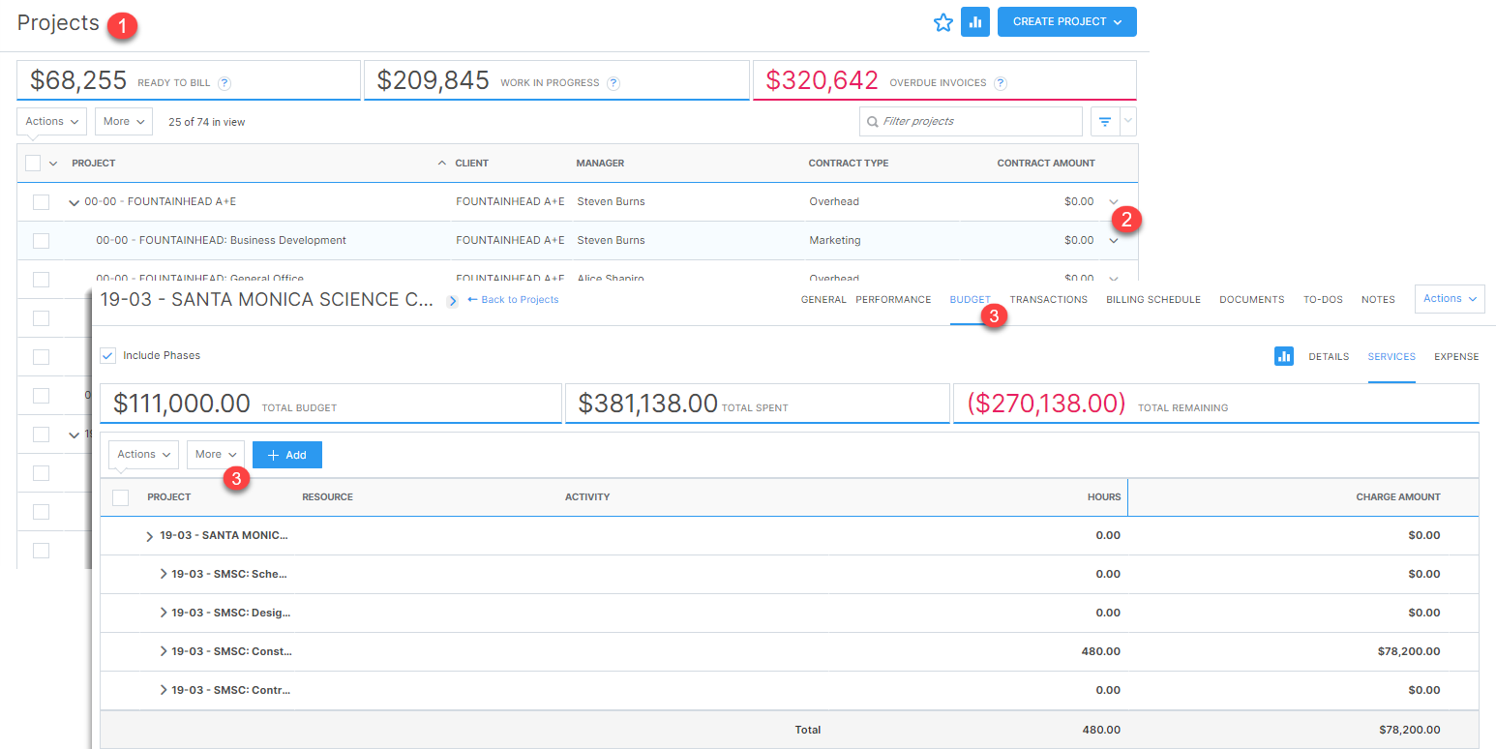1496x749 pixels.
Task: Open the bar chart reports icon near Create Project
Action: pos(975,21)
